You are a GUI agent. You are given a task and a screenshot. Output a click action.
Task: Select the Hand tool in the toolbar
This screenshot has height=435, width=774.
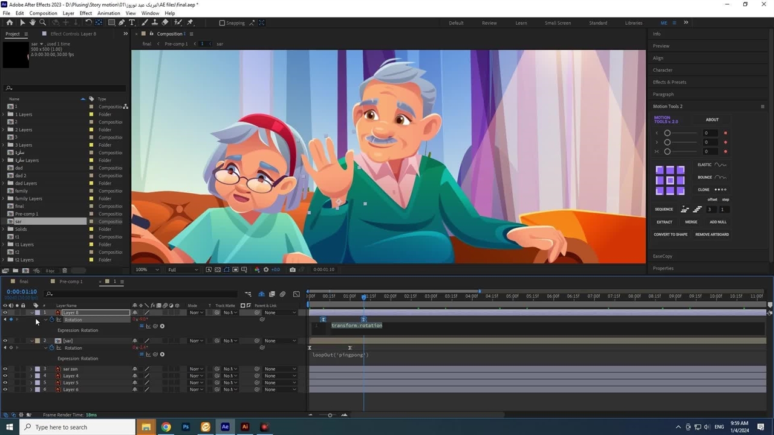coord(33,22)
